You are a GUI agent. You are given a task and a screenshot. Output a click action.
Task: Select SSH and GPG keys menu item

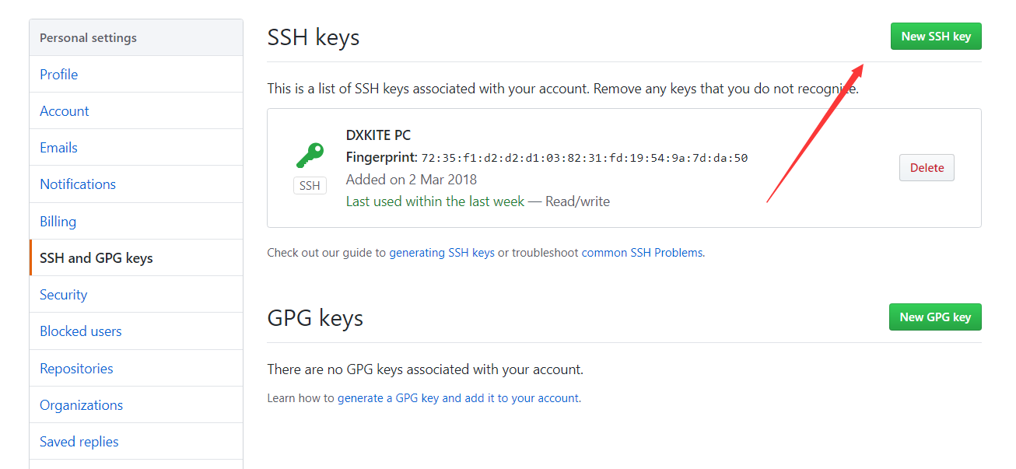[x=96, y=258]
